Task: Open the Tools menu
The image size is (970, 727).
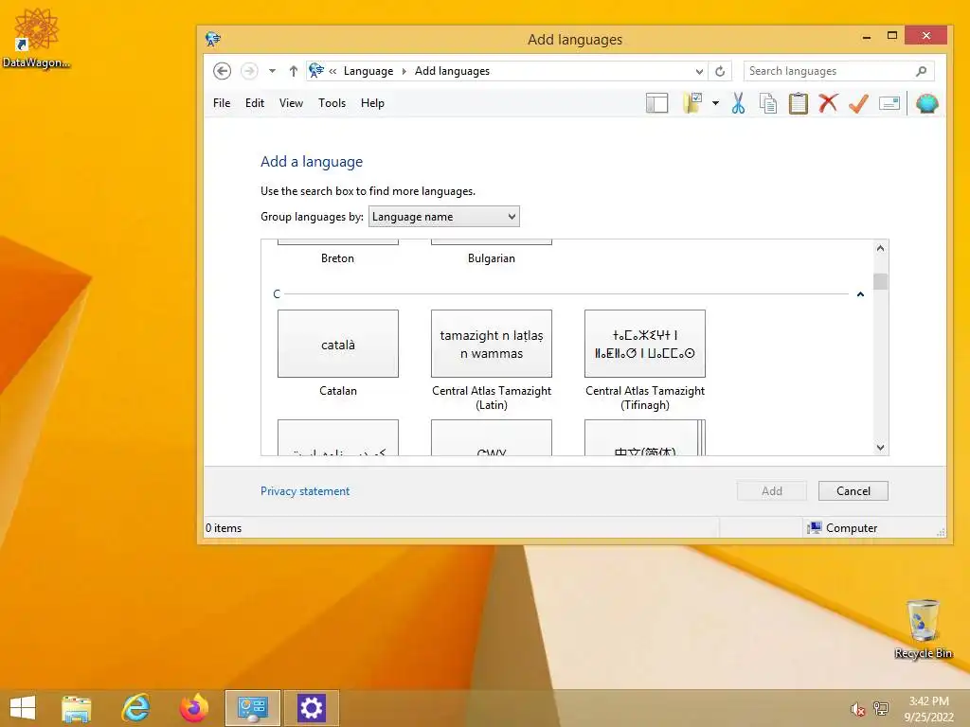Action: tap(332, 103)
